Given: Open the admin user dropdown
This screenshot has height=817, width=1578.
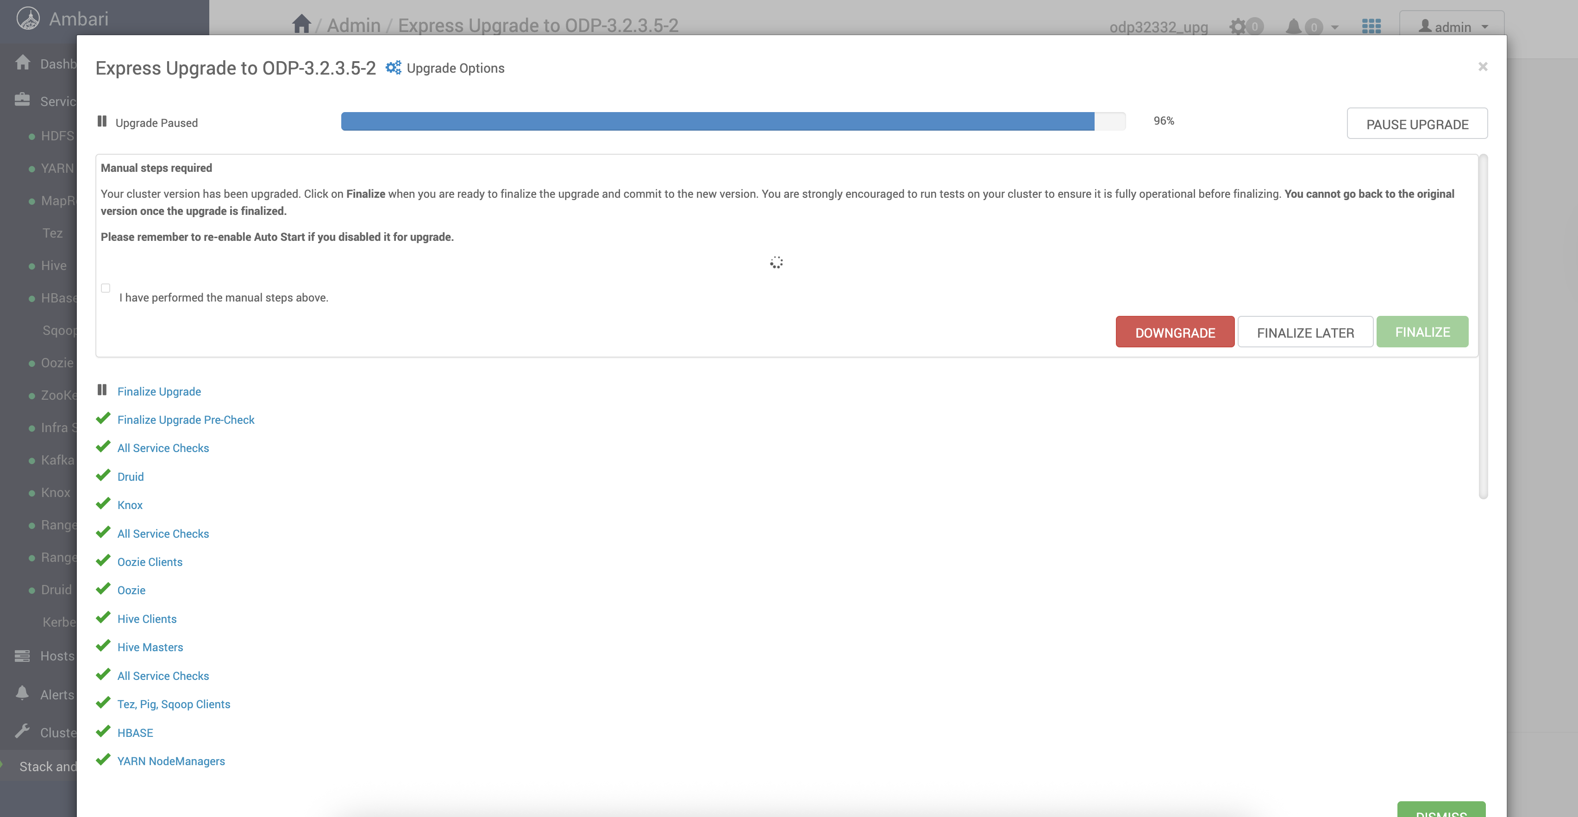Looking at the screenshot, I should click(x=1451, y=26).
